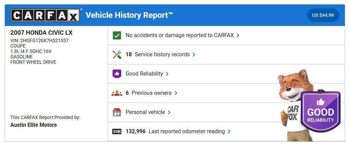Image resolution: width=349 pixels, height=147 pixels.
Task: Click the wrench and screwdriver service icon
Action: [x=117, y=55]
